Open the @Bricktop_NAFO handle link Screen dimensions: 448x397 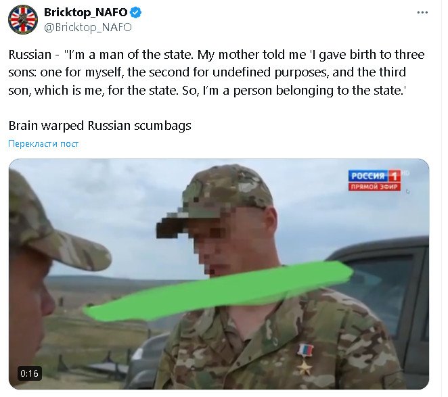click(88, 28)
